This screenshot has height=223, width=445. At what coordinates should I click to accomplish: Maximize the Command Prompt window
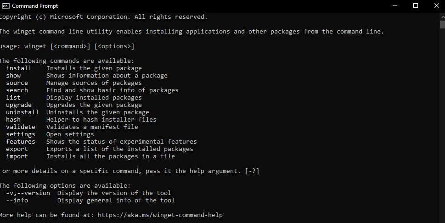point(416,6)
